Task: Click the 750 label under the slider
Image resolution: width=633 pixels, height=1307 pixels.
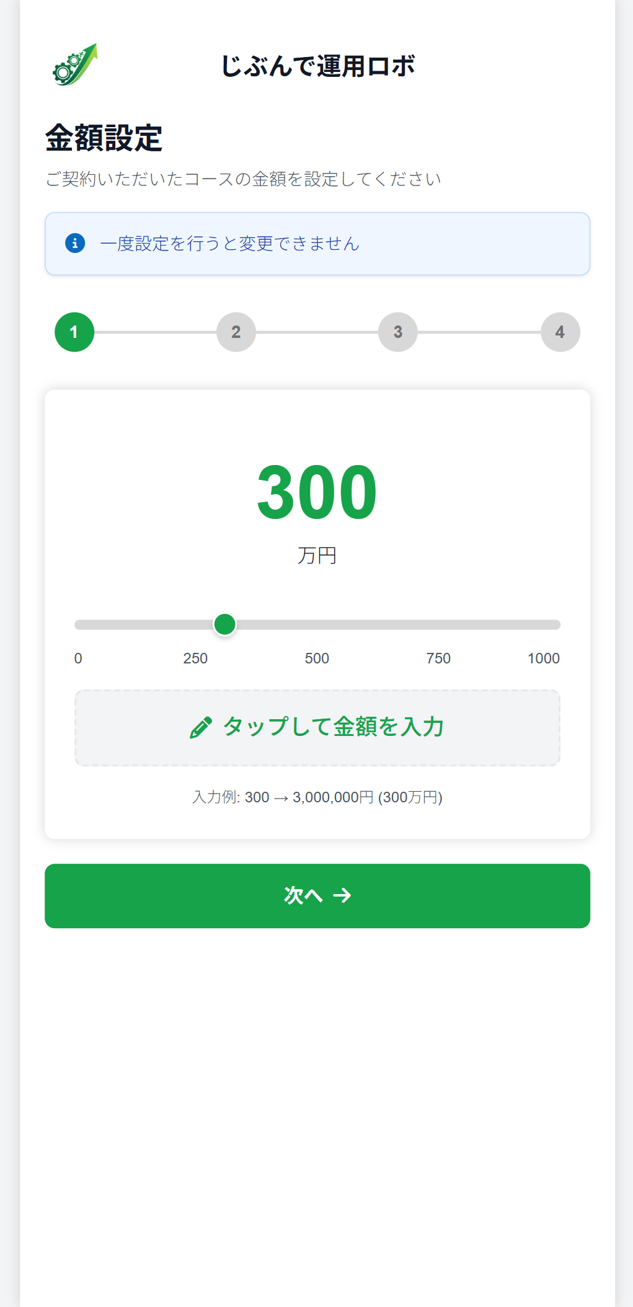Action: 438,658
